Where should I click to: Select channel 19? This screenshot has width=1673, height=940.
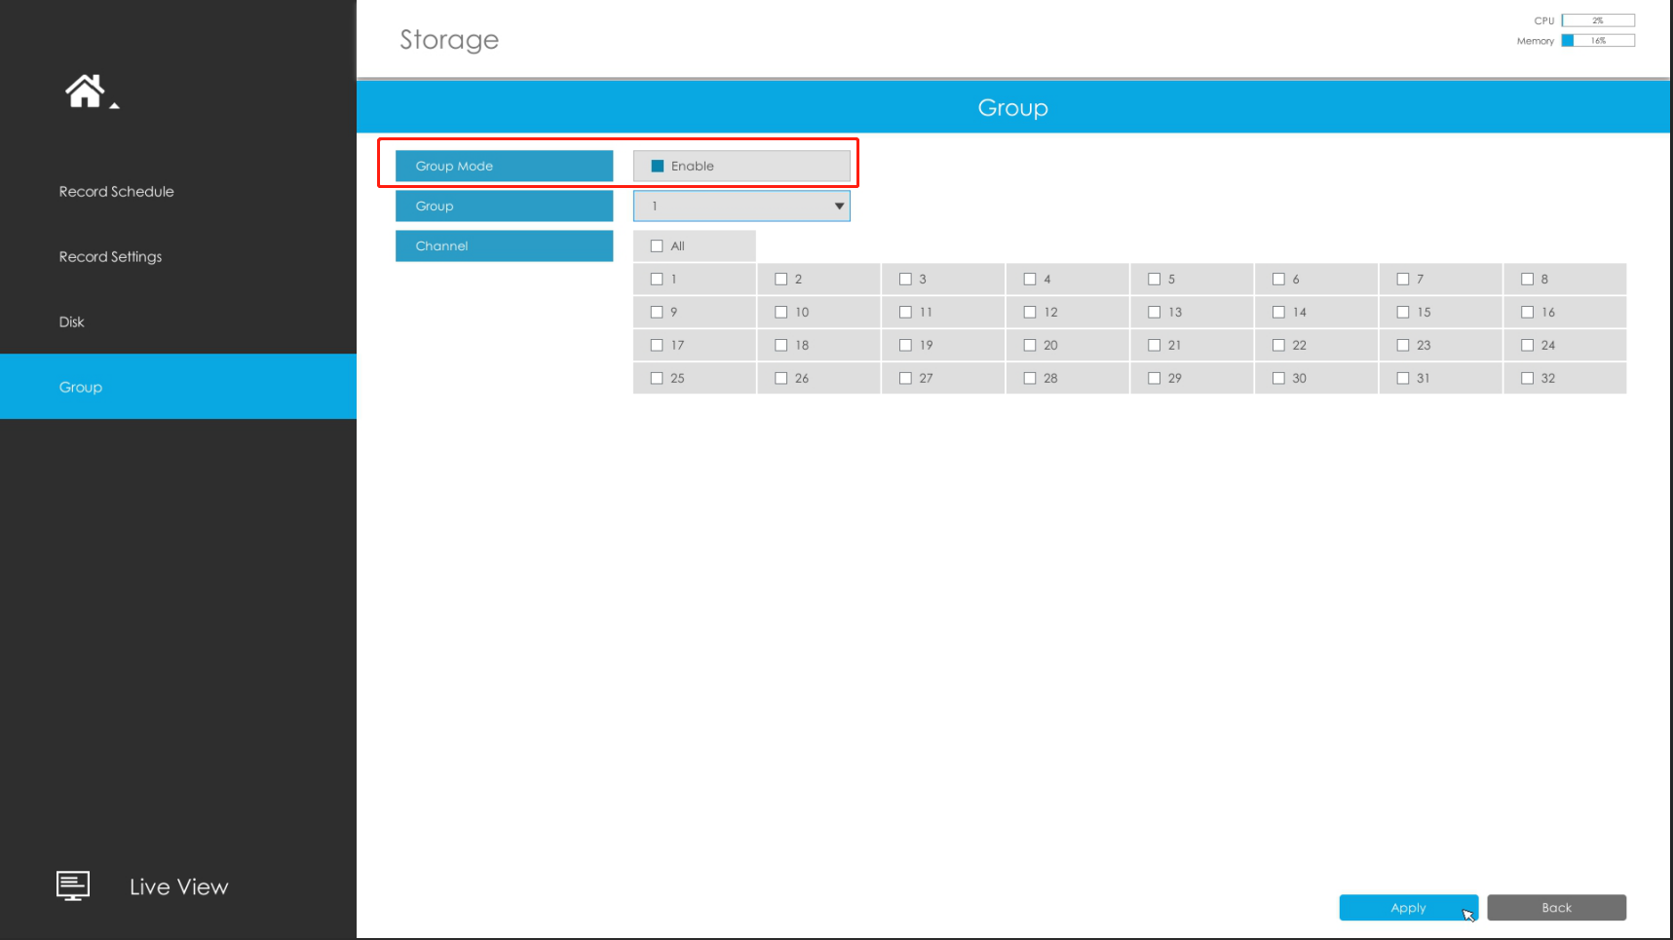[x=905, y=346]
